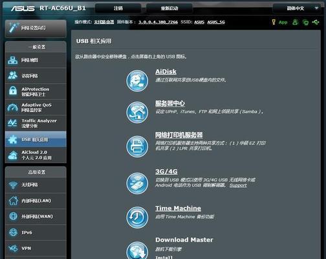Open the VPN settings menu
Image resolution: width=326 pixels, height=259 pixels.
pyautogui.click(x=36, y=249)
